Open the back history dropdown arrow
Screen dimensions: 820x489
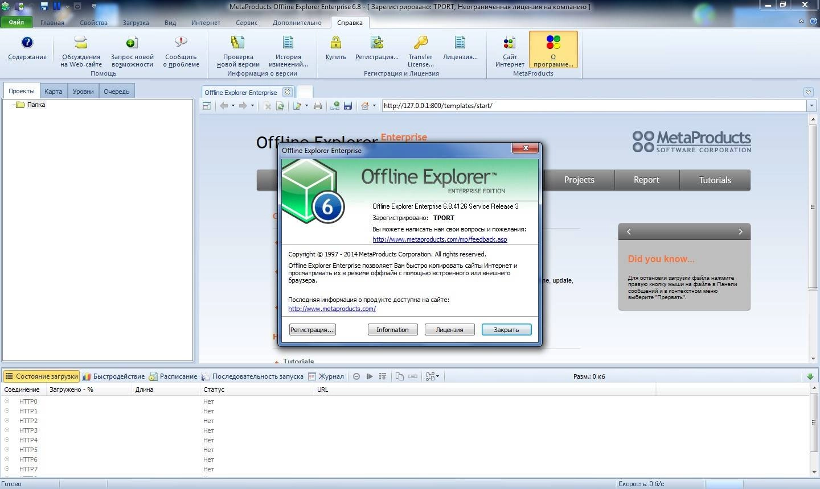pyautogui.click(x=232, y=106)
